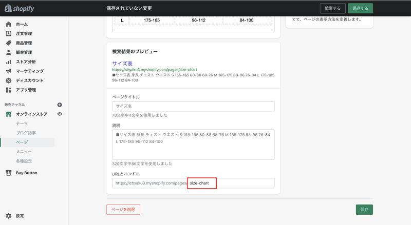Open 注文管理 in sidebar
This screenshot has width=411, height=225.
(24, 33)
